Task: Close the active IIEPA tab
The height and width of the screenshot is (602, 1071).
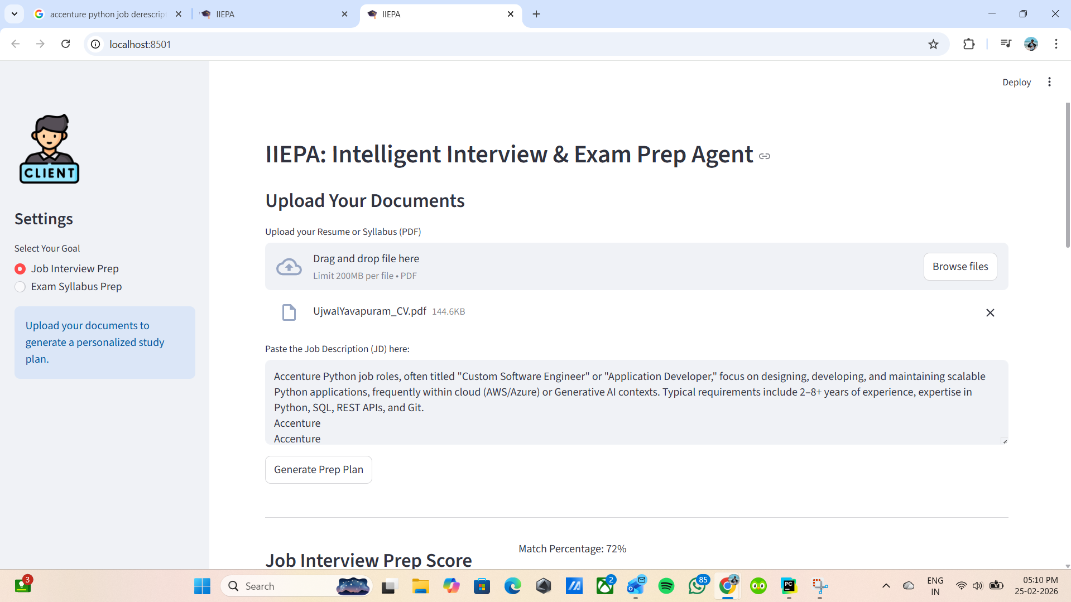Action: coord(511,14)
